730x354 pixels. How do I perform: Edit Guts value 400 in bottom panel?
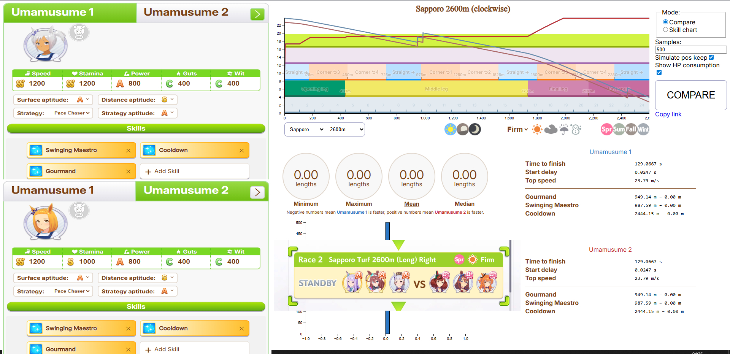pos(184,262)
